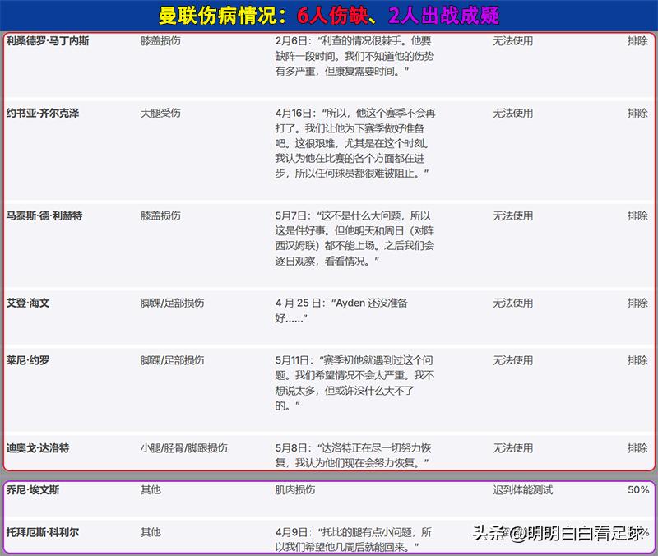Click the 50% value for 乔尼·埃文斯
658x556 pixels.
[x=638, y=489]
